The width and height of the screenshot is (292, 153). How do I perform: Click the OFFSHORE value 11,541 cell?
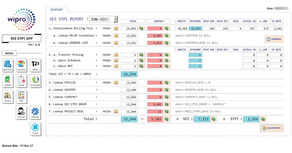tap(195, 29)
